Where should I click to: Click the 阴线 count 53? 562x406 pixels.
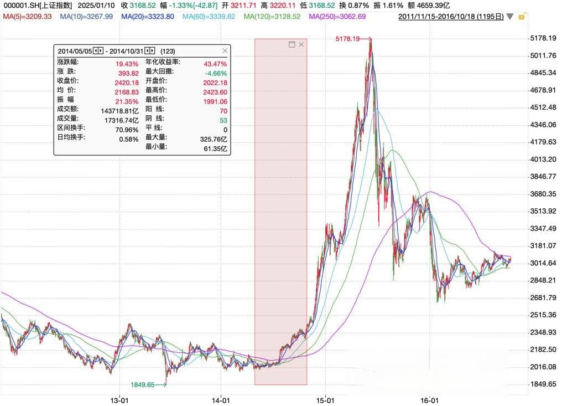pos(223,120)
